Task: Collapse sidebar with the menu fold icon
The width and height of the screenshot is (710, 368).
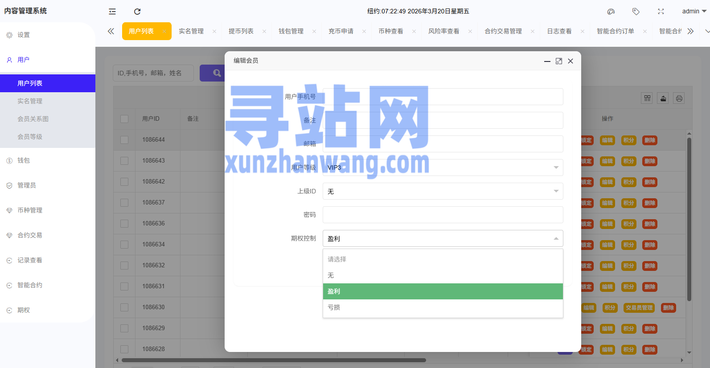Action: [x=112, y=12]
